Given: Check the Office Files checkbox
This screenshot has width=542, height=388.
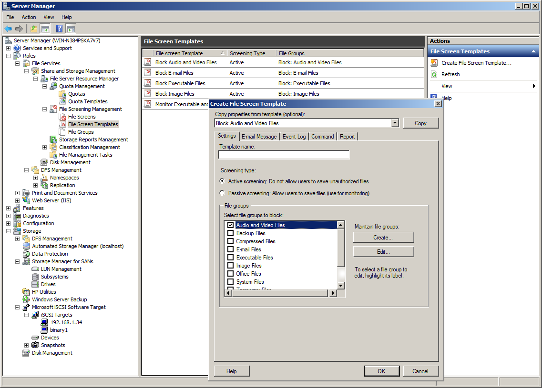Looking at the screenshot, I should click(x=231, y=273).
